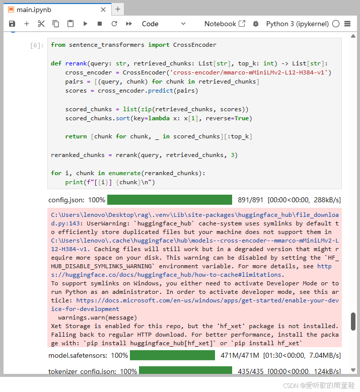The height and width of the screenshot is (392, 360).
Task: Click the "891/891" progress count text
Action: (250, 200)
